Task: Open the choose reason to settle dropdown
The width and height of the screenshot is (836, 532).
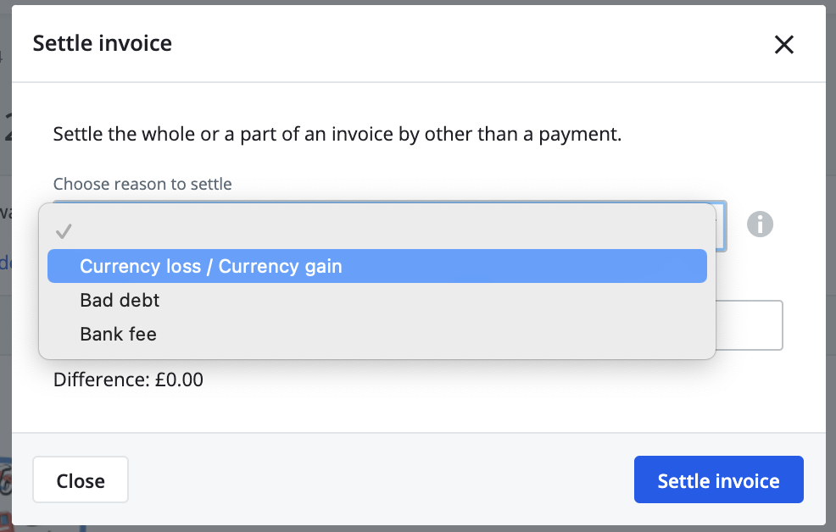Action: click(382, 203)
